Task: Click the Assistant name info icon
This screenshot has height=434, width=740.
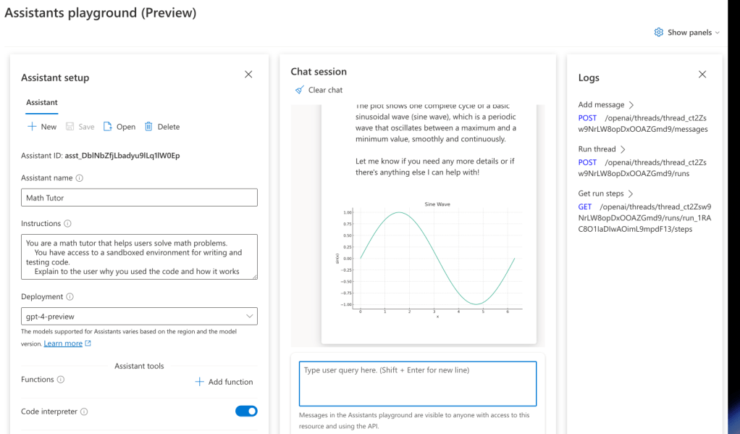Action: (x=80, y=178)
